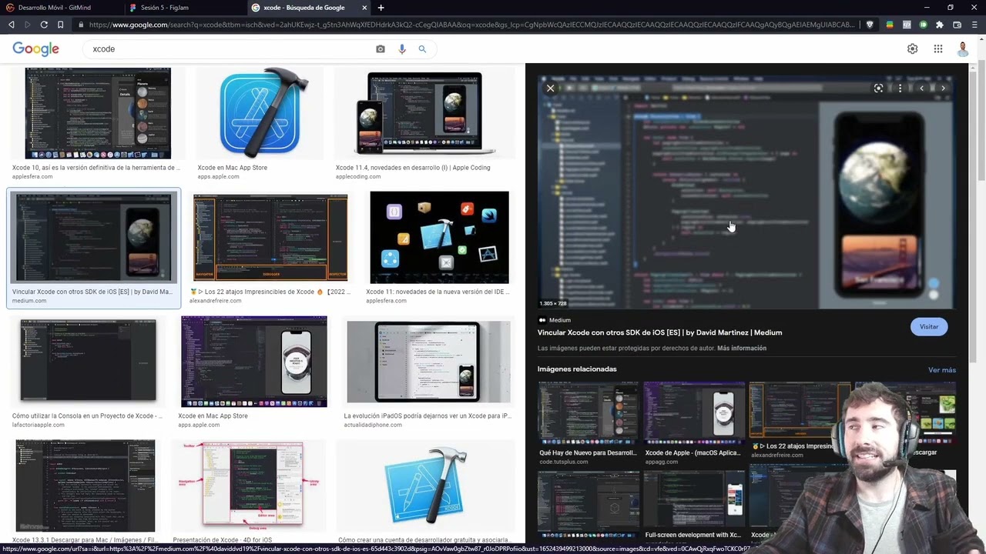The width and height of the screenshot is (986, 554).
Task: Click the green circular extension icon
Action: (x=924, y=25)
